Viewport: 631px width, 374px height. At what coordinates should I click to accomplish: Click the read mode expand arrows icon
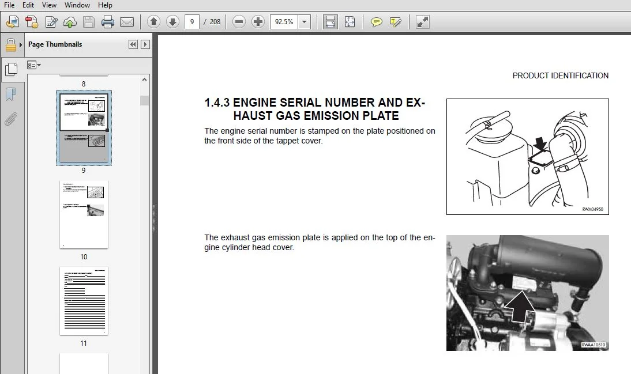click(x=423, y=22)
